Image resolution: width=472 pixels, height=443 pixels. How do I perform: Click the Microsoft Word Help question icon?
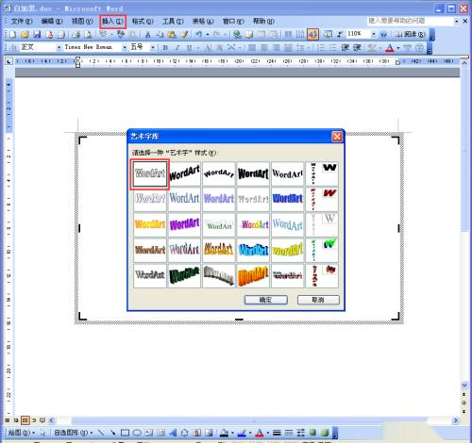pyautogui.click(x=383, y=34)
